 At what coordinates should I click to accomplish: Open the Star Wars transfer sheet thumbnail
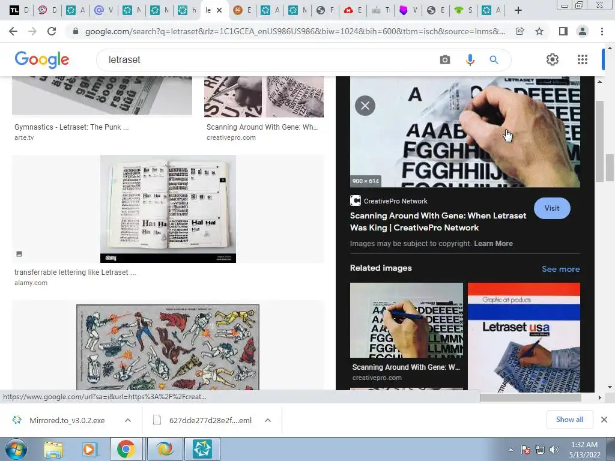168,348
